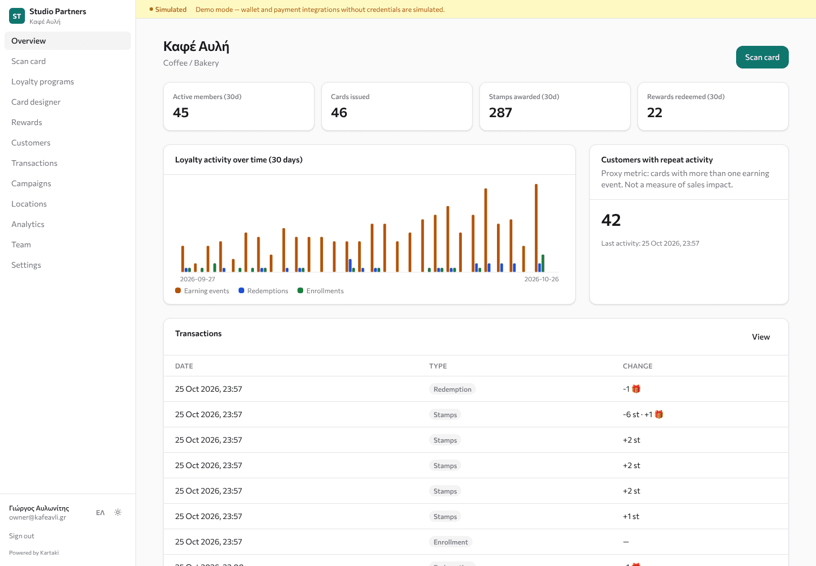Click the Redemption type badge
This screenshot has height=566, width=816.
(452, 389)
